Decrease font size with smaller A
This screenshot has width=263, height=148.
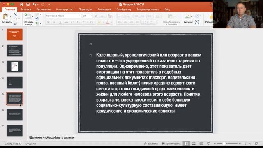click(x=103, y=16)
